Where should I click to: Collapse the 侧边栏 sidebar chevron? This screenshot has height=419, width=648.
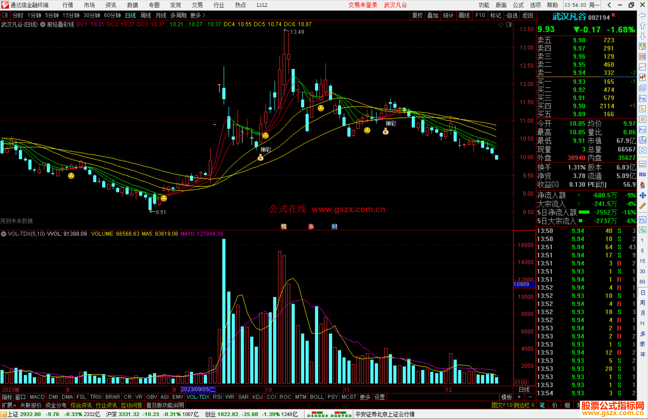click(x=533, y=405)
